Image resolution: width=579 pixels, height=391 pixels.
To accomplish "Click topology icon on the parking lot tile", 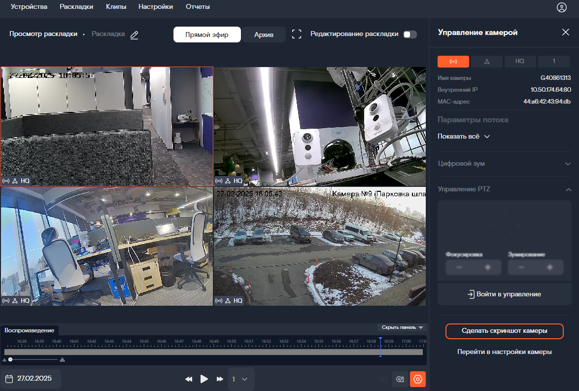I will pos(228,300).
